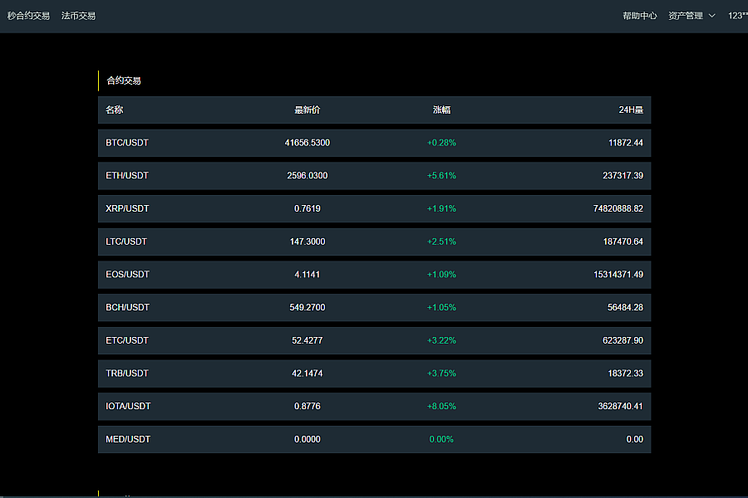Click the 最新价 column header
Screen dimensions: 748x498
pos(308,110)
